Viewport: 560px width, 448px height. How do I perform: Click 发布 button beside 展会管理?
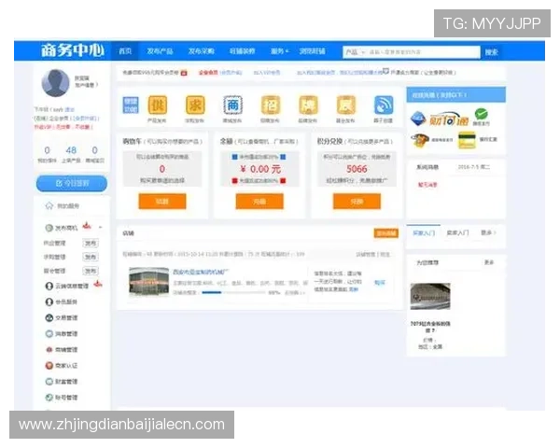91,271
